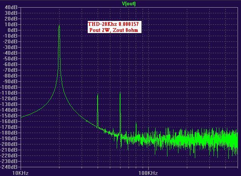
Task: Click the -180dB axis label
Action: click(9, 133)
